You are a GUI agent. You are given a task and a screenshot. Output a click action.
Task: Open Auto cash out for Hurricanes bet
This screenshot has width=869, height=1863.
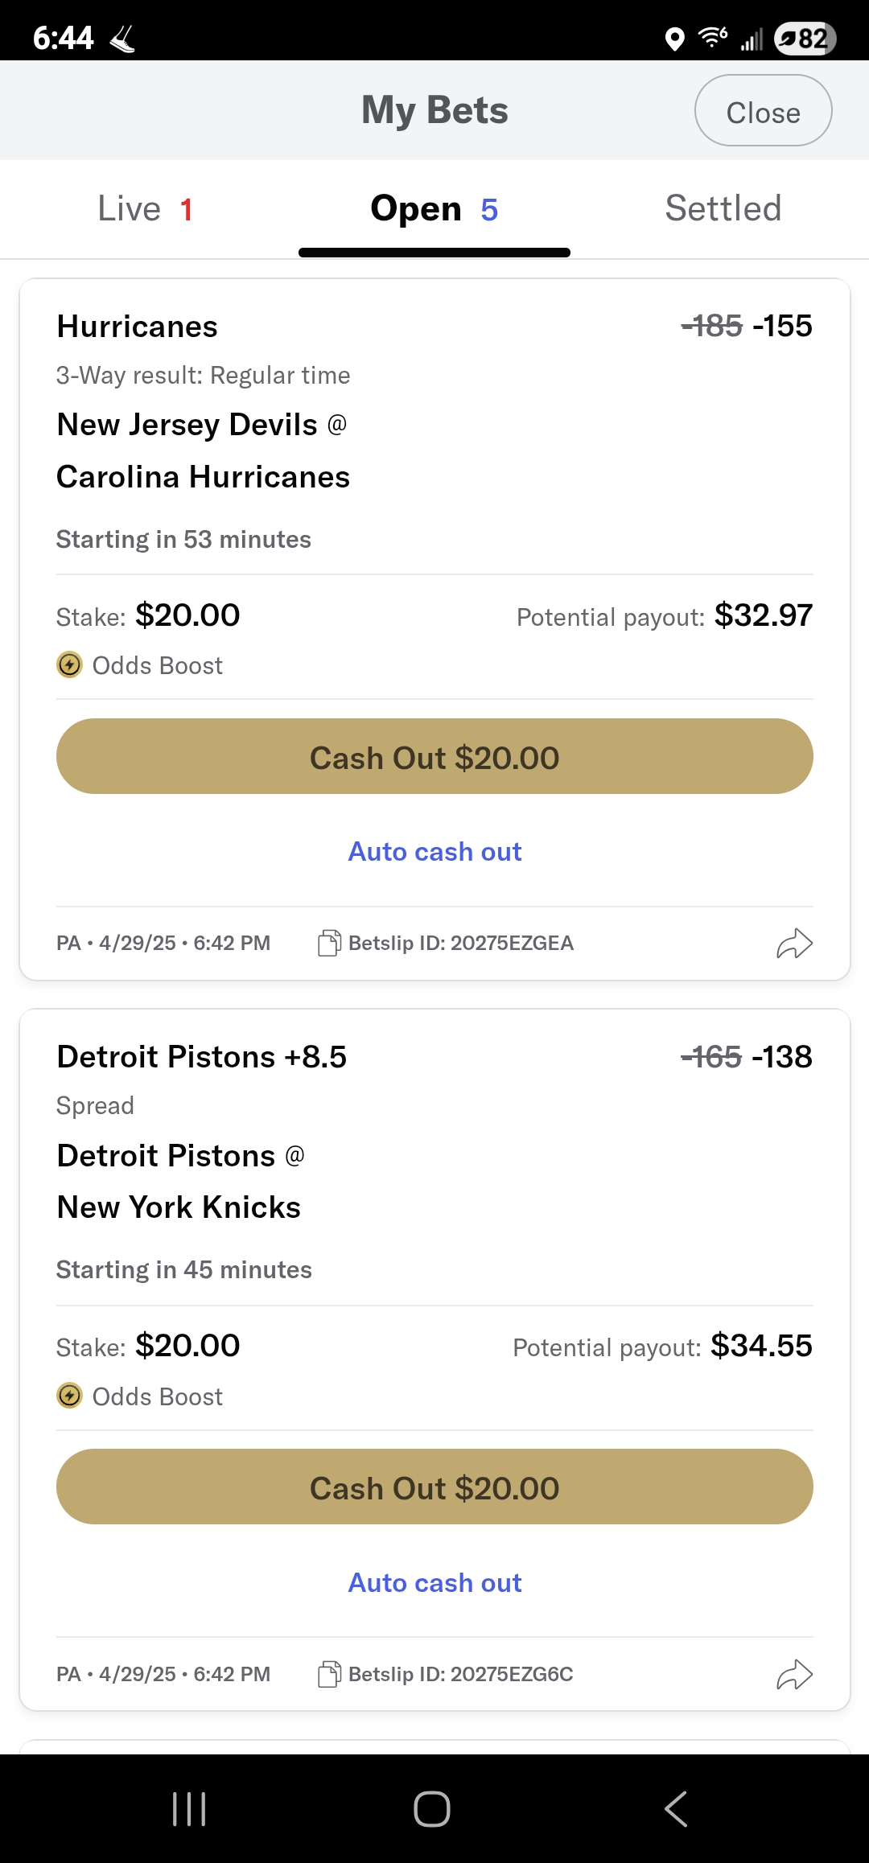(x=434, y=852)
